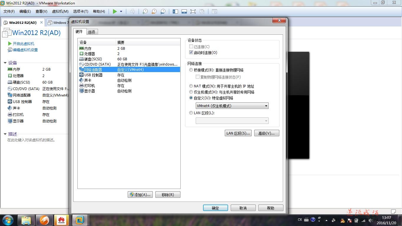Image resolution: width=402 pixels, height=226 pixels.
Task: Open the 查看(V) menu
Action: tap(41, 11)
